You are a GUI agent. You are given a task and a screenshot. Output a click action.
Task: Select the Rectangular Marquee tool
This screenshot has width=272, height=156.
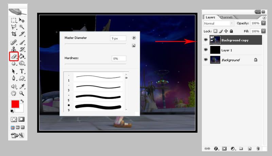pos(14,20)
